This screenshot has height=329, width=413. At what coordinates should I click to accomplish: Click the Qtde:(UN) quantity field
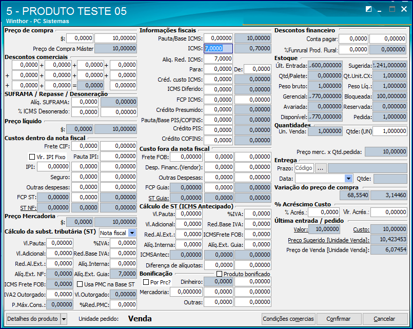390,131
